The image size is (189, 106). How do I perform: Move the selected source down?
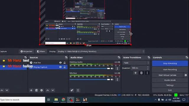click(x=53, y=90)
